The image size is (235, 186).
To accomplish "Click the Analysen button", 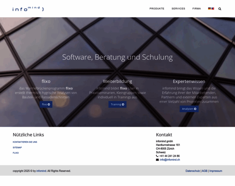I will click(x=189, y=109).
